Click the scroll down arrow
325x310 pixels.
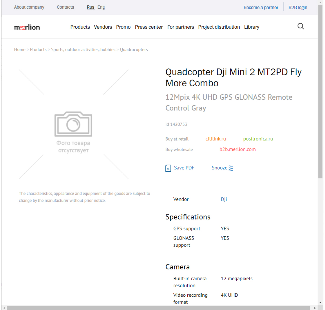point(320,302)
